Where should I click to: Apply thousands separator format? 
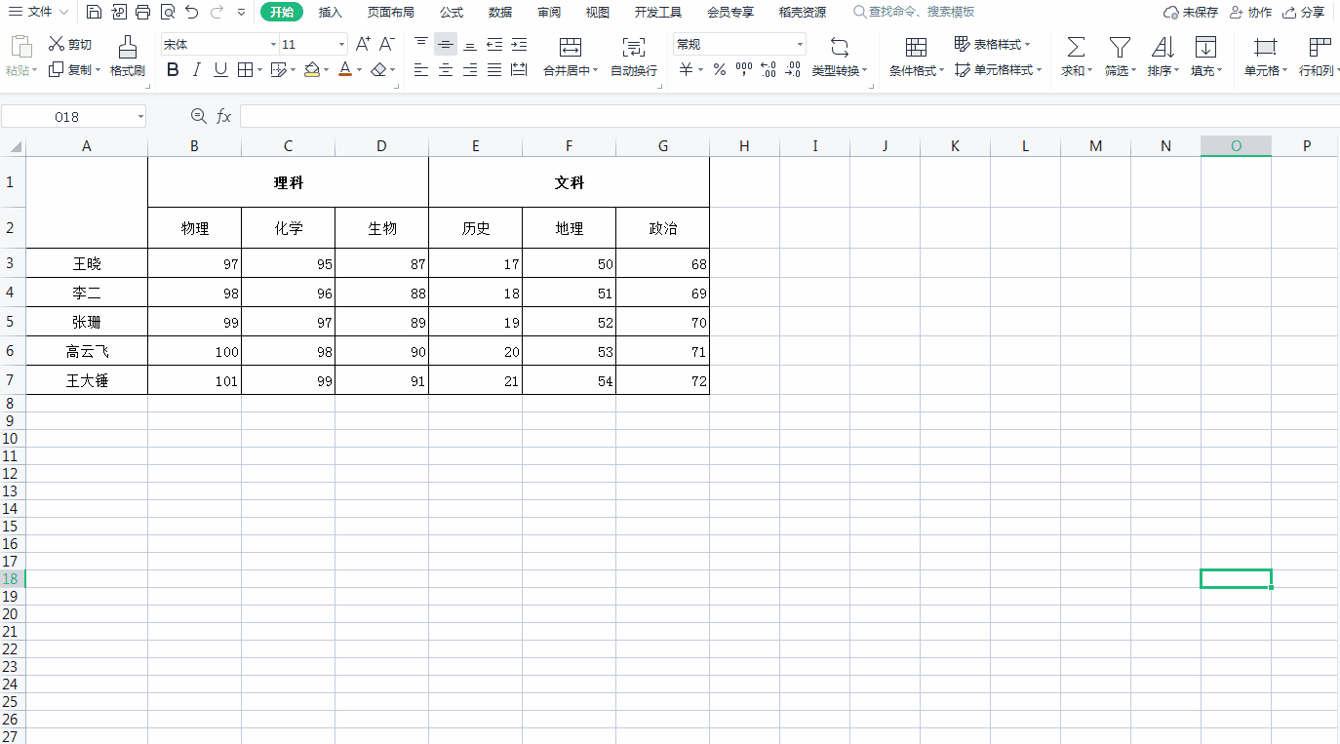[x=744, y=69]
